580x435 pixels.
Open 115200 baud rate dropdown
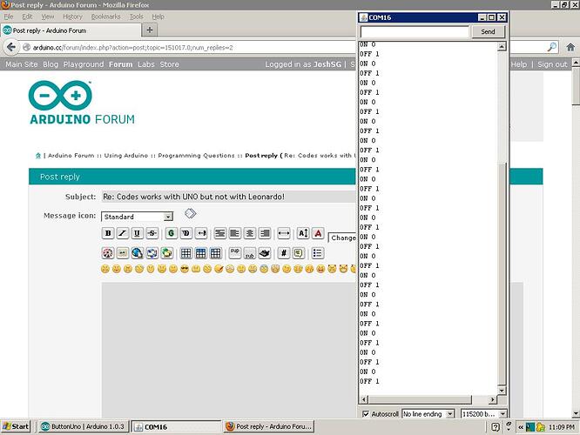(x=483, y=414)
